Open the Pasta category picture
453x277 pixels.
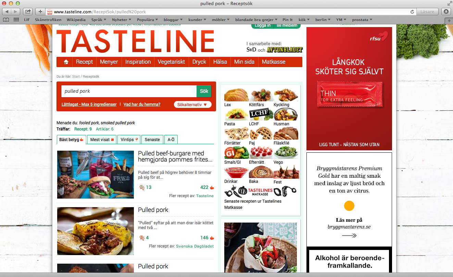[237, 114]
